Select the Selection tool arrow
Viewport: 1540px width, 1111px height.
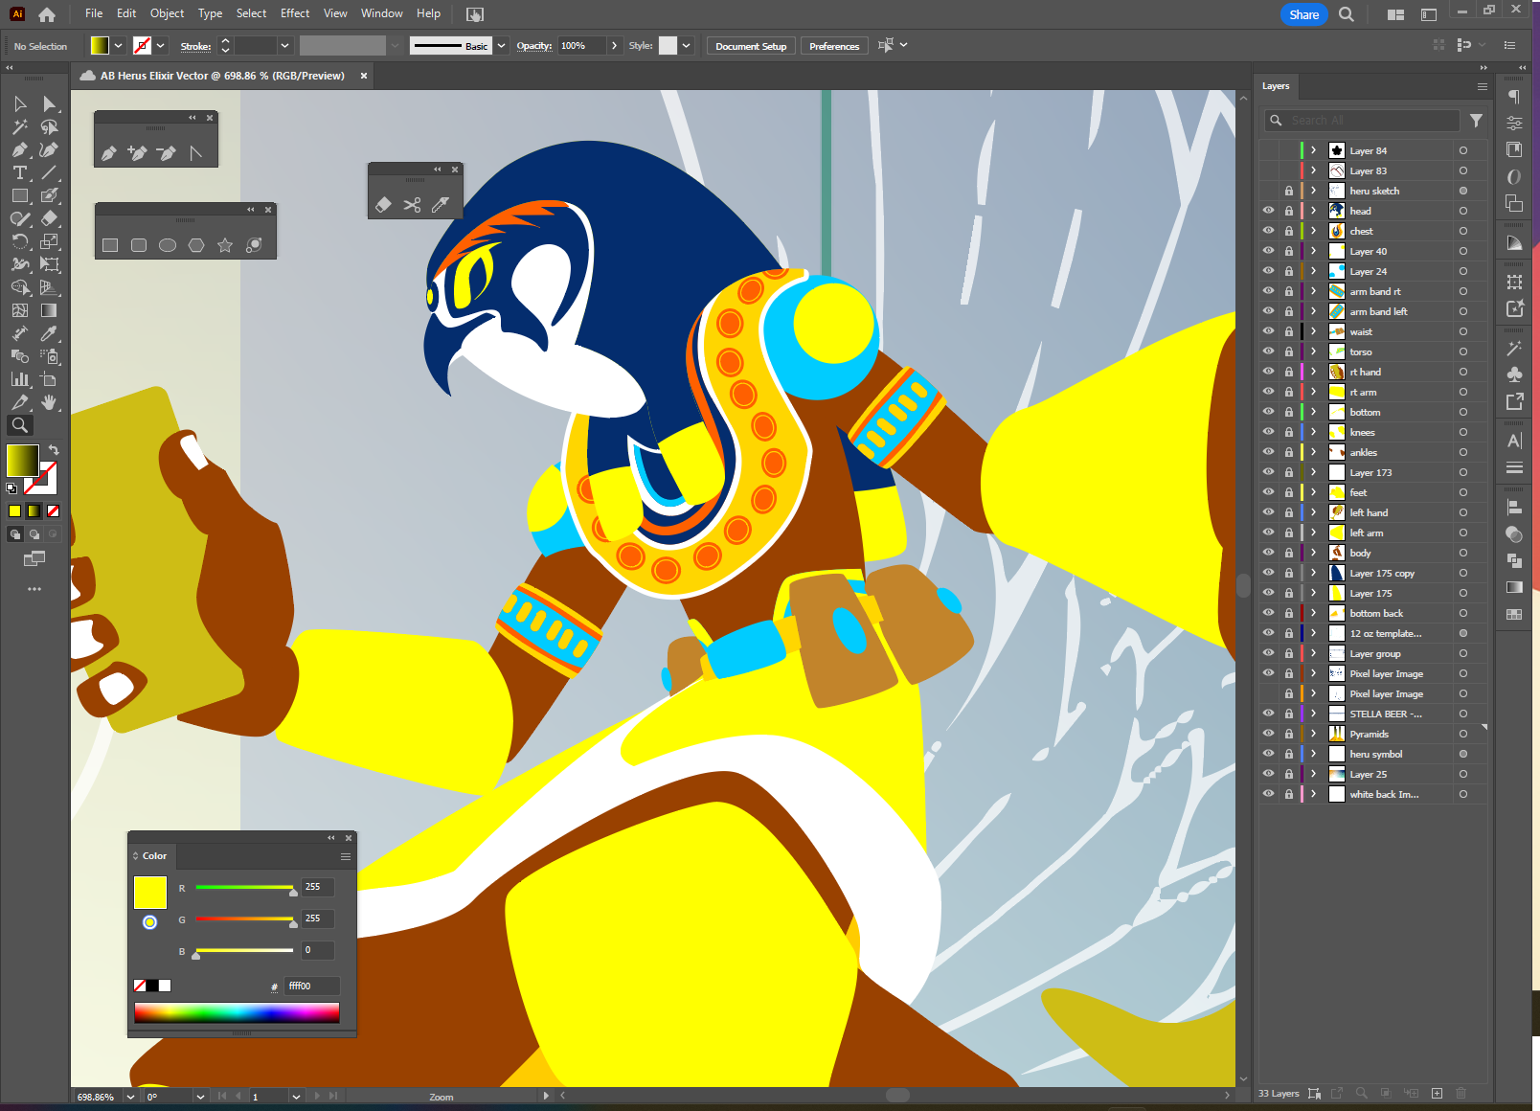pos(20,103)
